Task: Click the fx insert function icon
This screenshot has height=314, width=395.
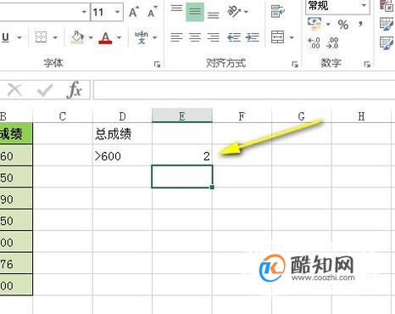Action: [75, 90]
